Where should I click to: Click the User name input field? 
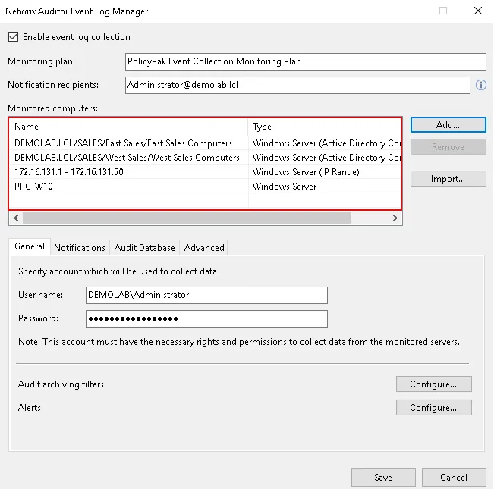point(206,295)
